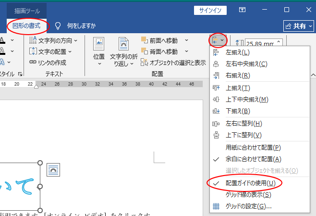Screen dimensions: 316x216
Task: Toggle グリッド線の表示(S) option
Action: [x=259, y=195]
